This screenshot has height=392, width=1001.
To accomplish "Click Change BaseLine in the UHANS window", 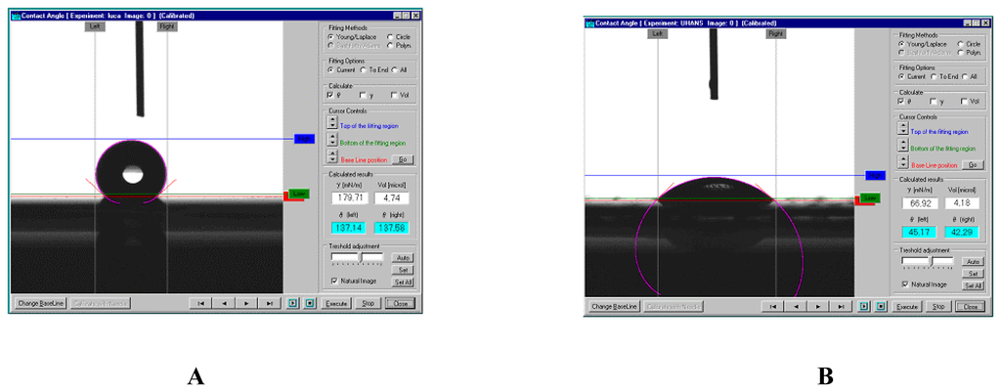I will click(616, 307).
